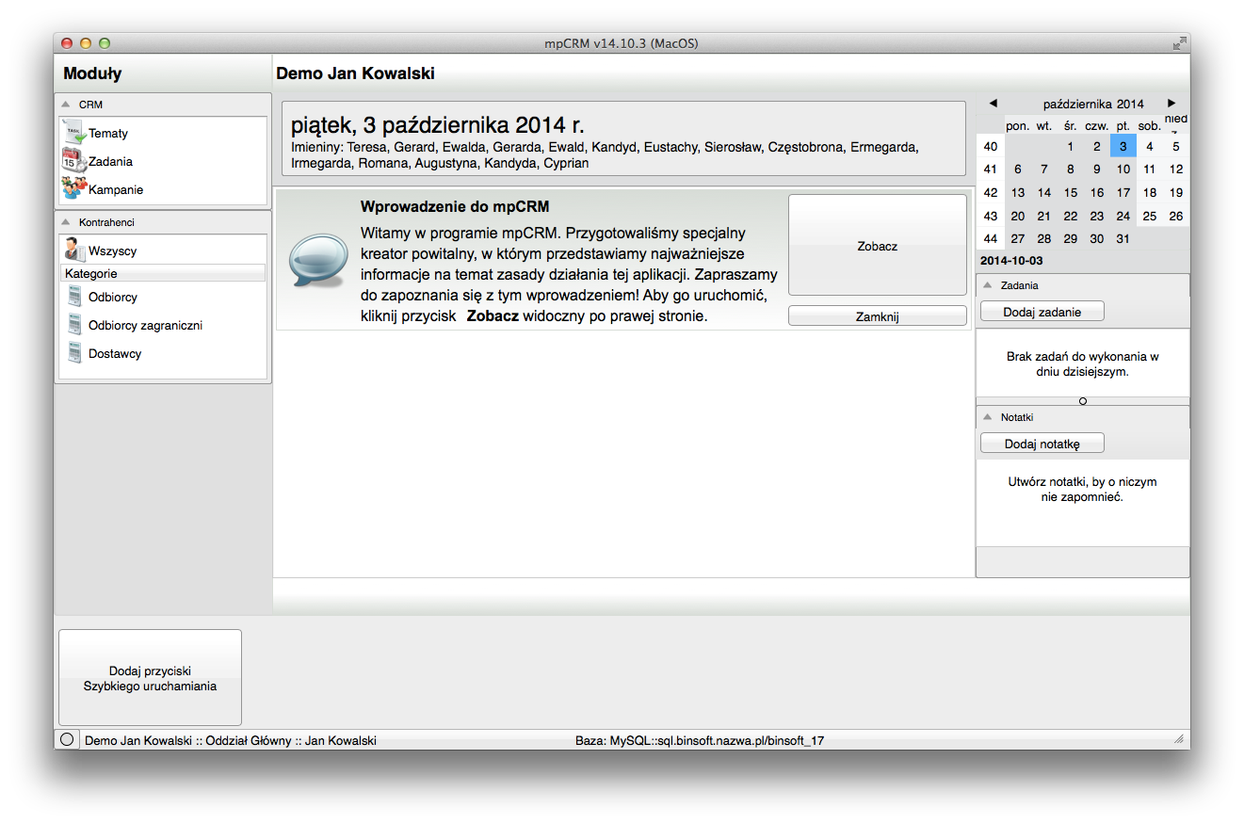This screenshot has width=1244, height=824.
Task: Open the Tematy module icon
Action: coord(74,133)
